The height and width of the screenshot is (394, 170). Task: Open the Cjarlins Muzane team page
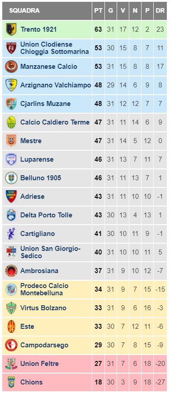click(x=45, y=104)
